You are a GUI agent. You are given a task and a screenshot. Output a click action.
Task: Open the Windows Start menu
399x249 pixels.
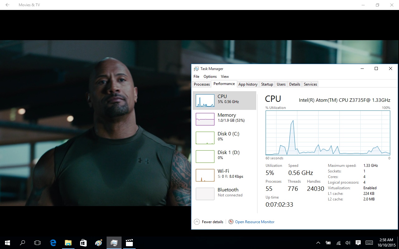7,243
